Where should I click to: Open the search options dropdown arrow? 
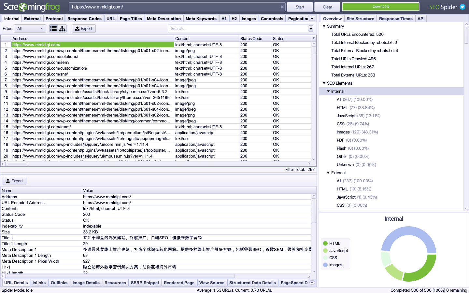tap(310, 29)
